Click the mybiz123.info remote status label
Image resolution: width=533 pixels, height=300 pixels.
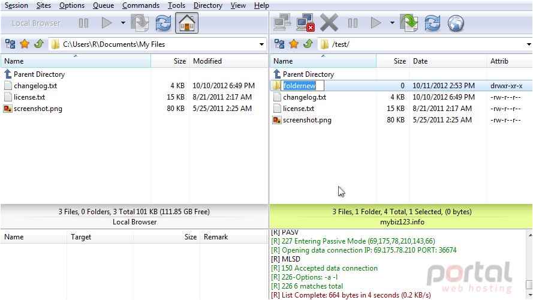pyautogui.click(x=402, y=222)
